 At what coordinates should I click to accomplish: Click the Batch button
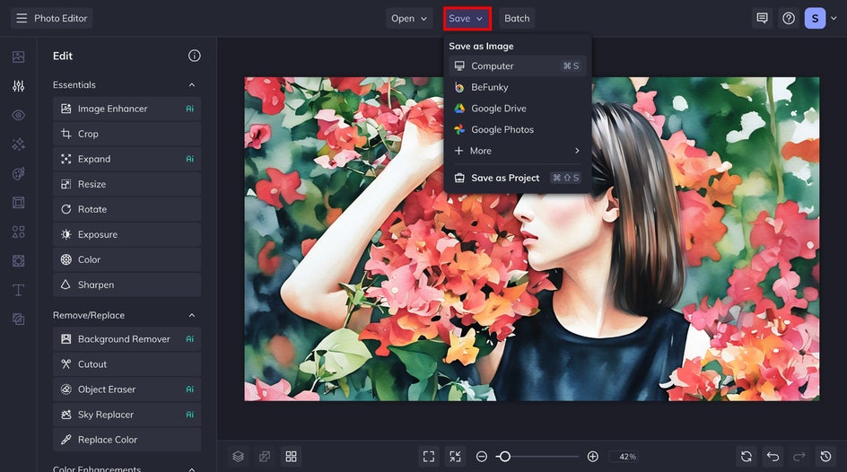(517, 18)
